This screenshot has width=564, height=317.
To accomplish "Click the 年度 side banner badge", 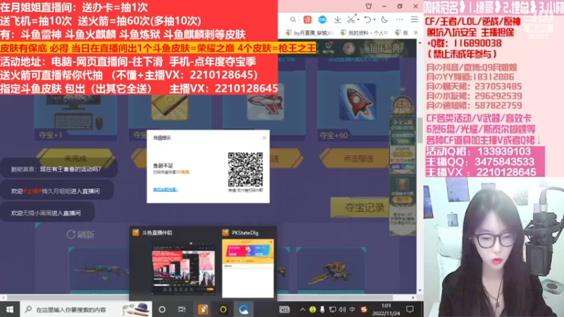I will click(x=403, y=107).
